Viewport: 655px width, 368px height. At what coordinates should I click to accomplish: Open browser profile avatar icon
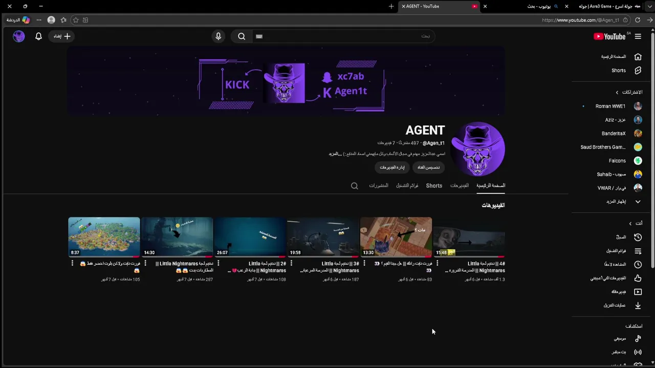[51, 20]
